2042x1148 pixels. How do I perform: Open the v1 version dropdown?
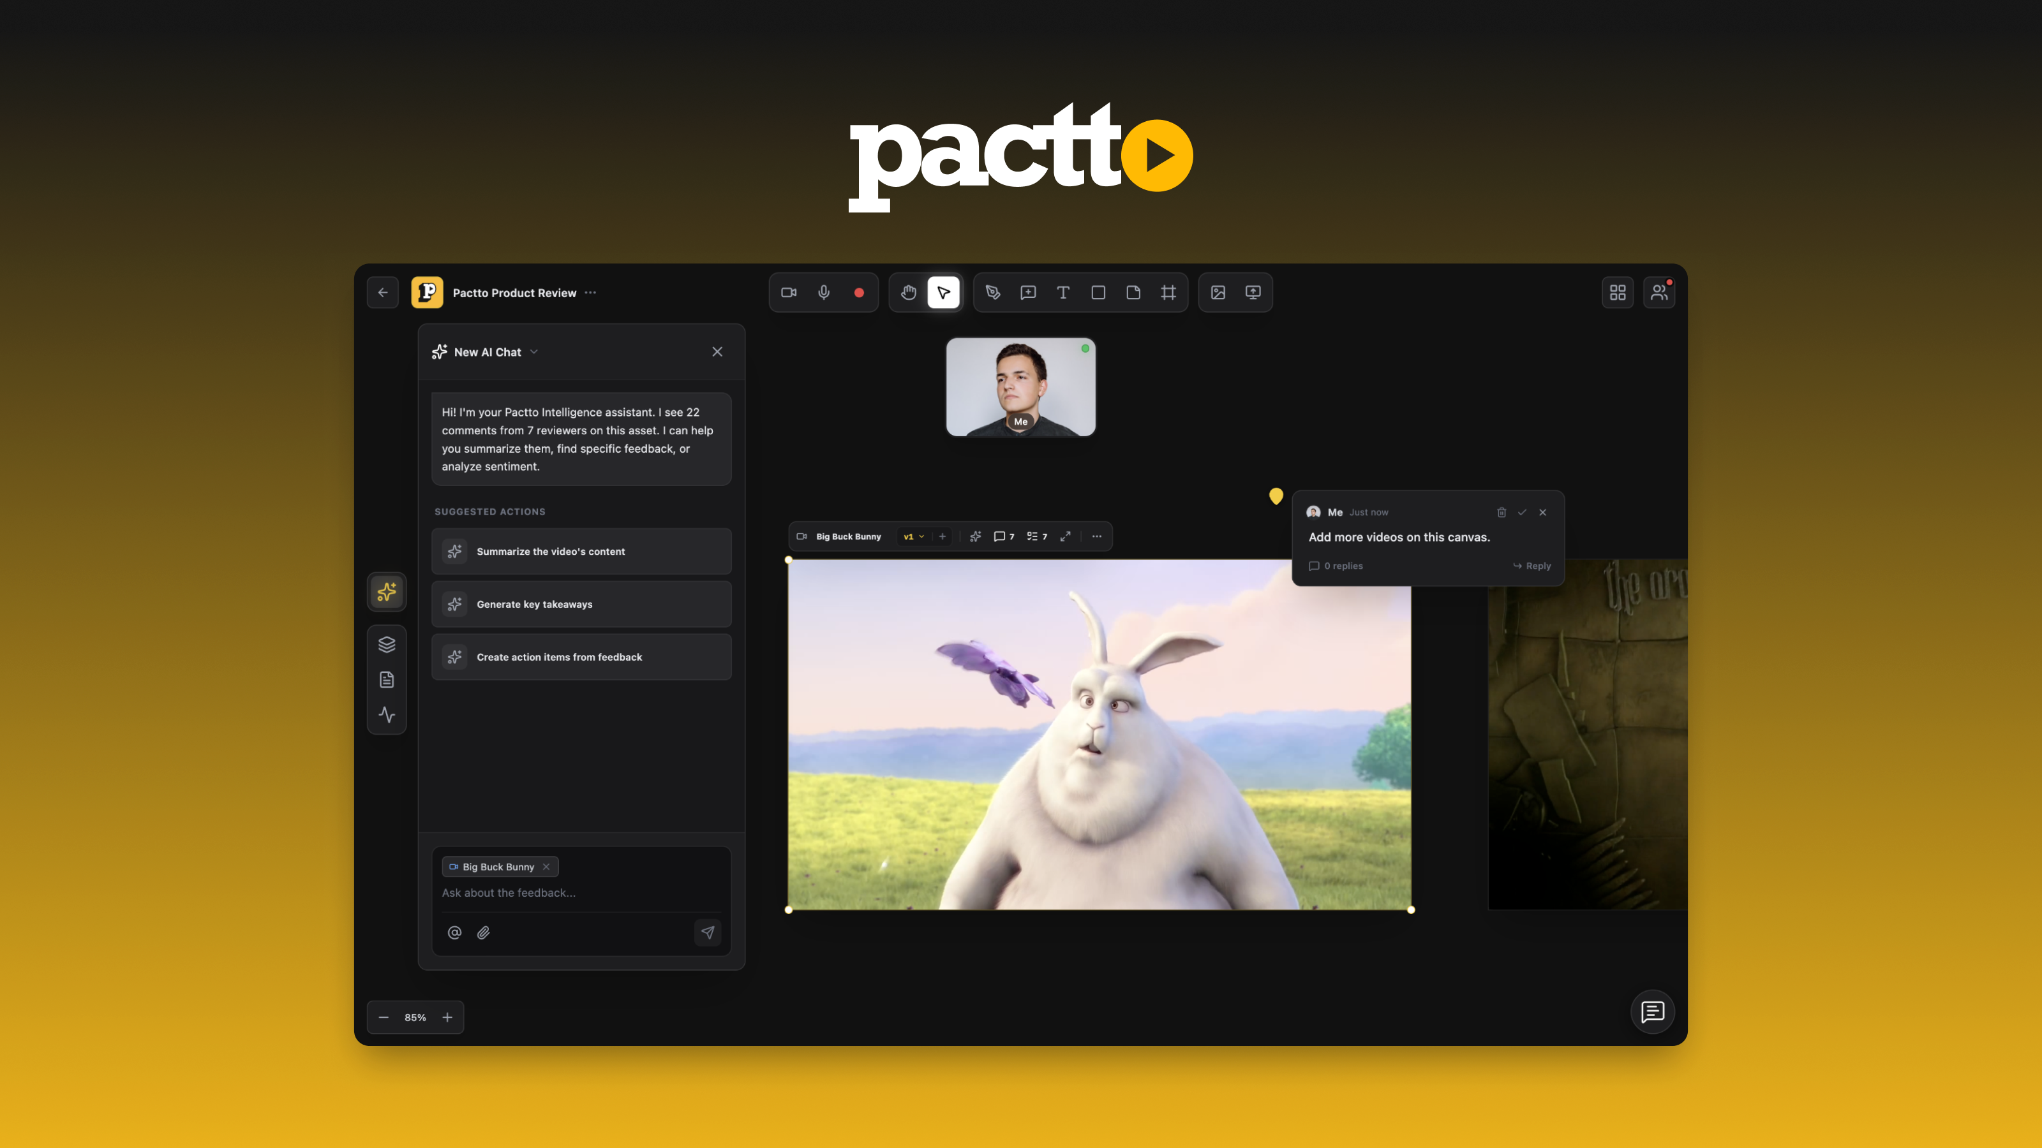tap(913, 536)
